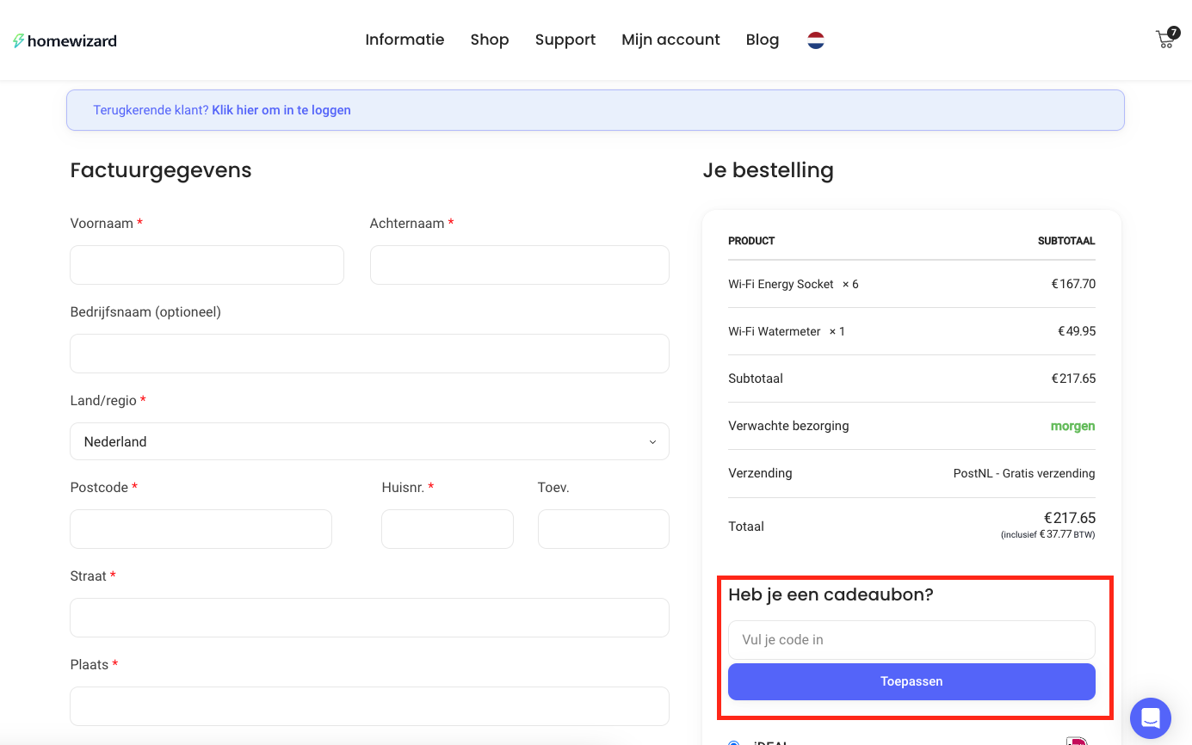Open the Informatie menu
This screenshot has height=745, width=1192.
tap(405, 40)
